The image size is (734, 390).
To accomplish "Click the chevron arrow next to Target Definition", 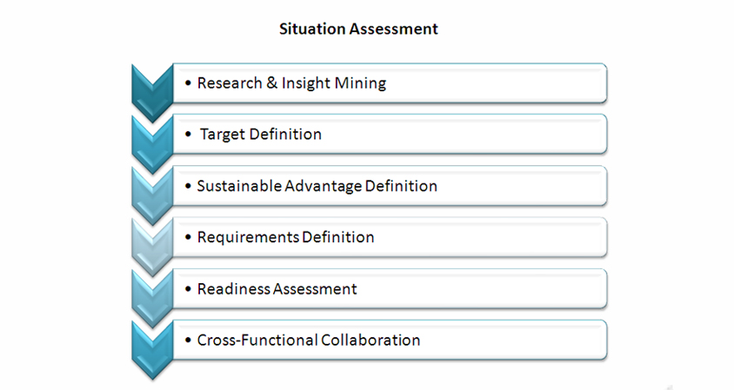I will [x=152, y=144].
